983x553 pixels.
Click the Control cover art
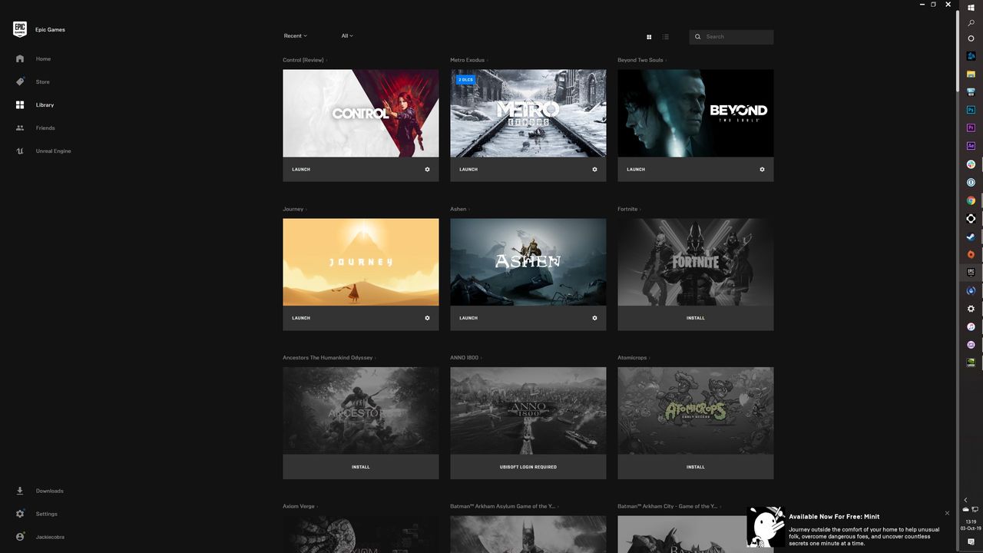coord(360,114)
